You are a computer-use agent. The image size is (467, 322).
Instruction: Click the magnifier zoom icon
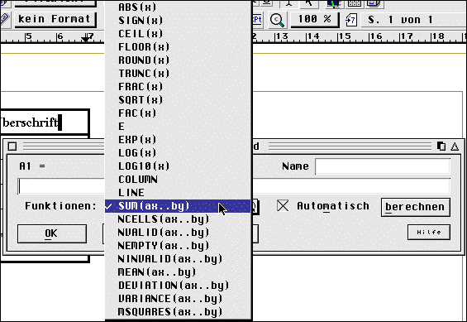pyautogui.click(x=277, y=20)
